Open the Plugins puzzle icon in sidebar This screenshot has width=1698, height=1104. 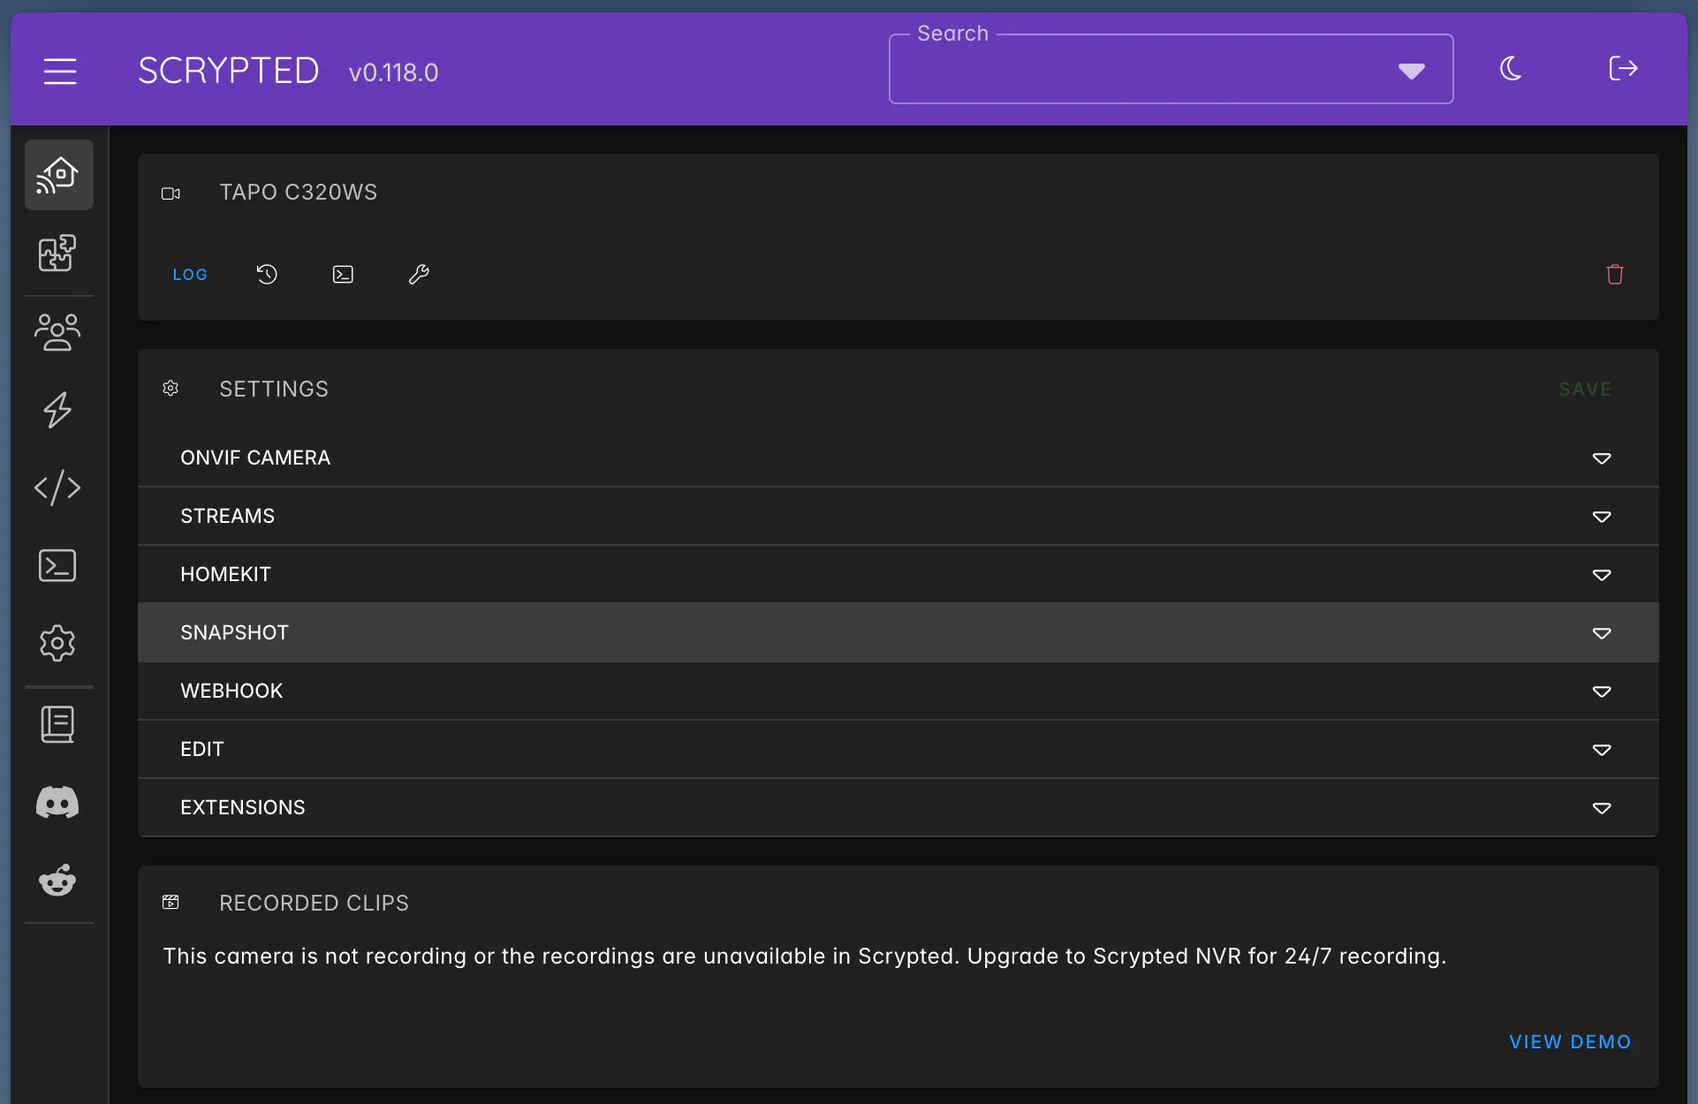pos(58,253)
